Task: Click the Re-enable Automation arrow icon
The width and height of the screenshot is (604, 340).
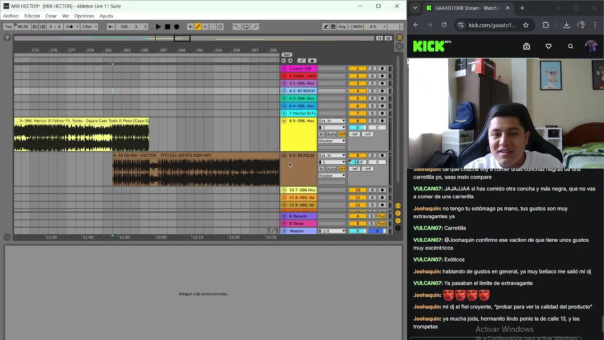Action: 205,27
